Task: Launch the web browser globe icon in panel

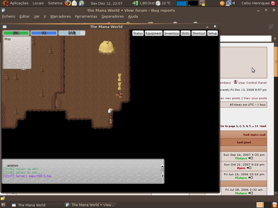Action: click(x=81, y=3)
